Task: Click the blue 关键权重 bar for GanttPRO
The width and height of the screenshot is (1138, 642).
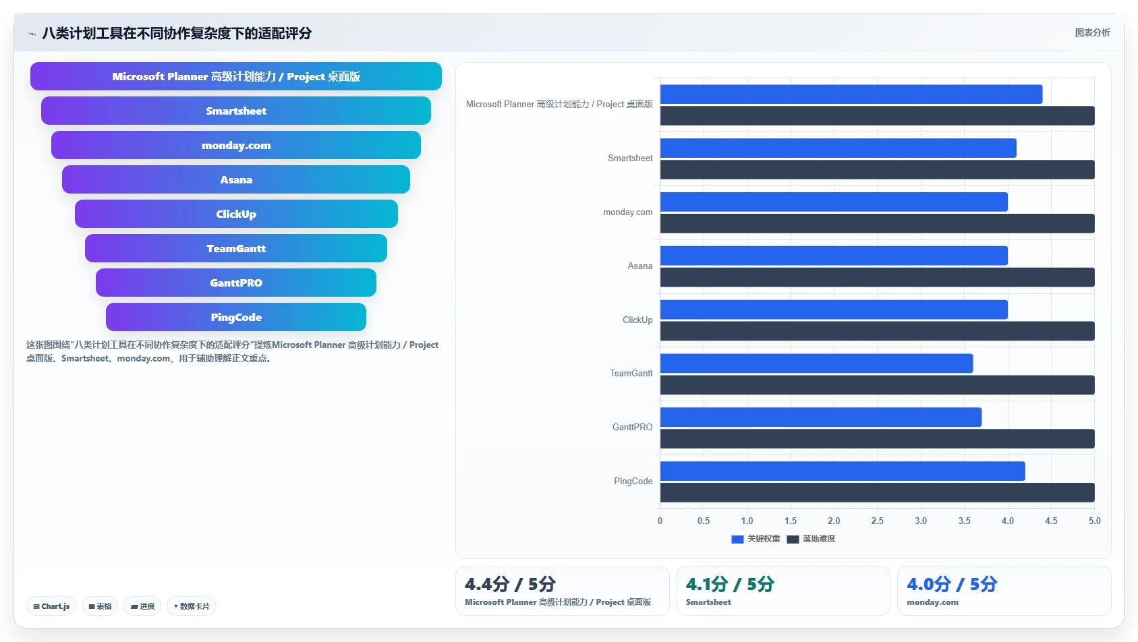Action: (821, 417)
